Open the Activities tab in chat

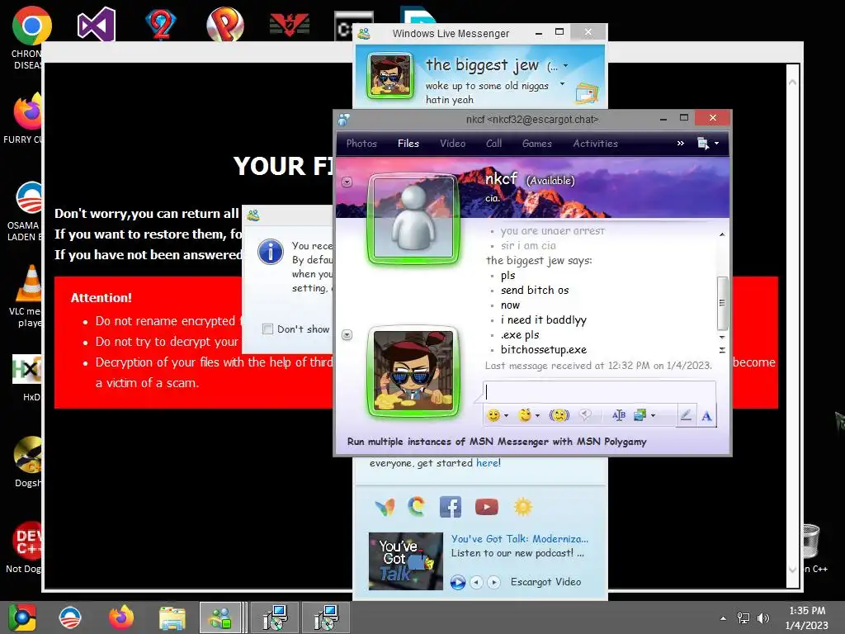point(595,144)
